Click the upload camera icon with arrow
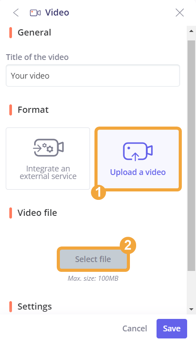196x342 pixels. [138, 151]
